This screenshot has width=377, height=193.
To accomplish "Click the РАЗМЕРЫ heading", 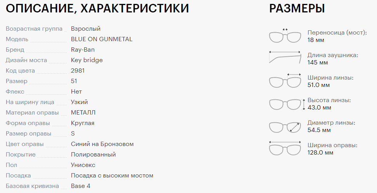I will coord(297,9).
